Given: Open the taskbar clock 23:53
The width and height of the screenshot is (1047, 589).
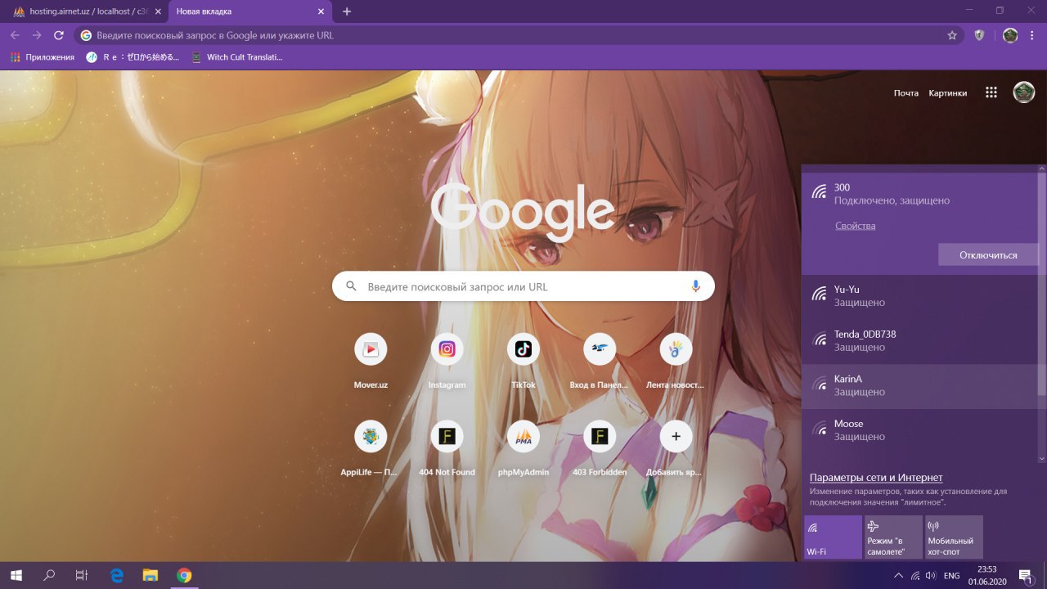Looking at the screenshot, I should 987,575.
